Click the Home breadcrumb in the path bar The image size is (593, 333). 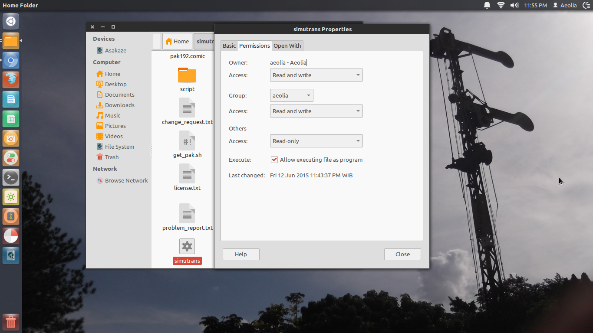[177, 41]
